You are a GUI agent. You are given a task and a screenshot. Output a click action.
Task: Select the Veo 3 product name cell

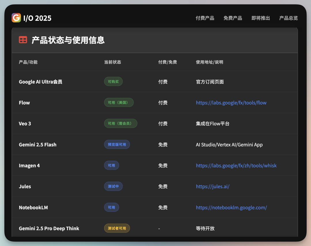coord(25,124)
